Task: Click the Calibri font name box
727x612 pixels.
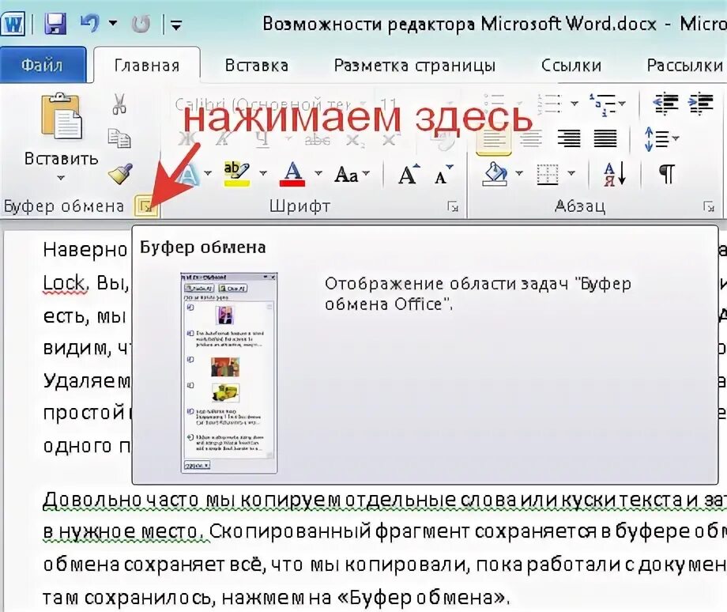Action: (x=271, y=104)
